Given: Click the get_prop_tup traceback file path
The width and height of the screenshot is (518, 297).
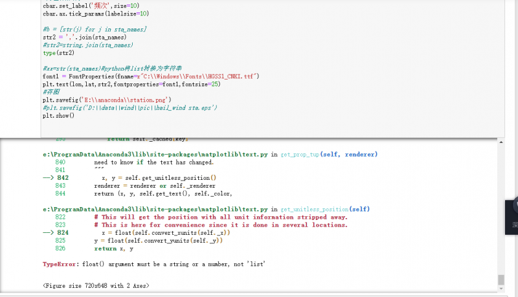Looking at the screenshot, I should [154, 155].
